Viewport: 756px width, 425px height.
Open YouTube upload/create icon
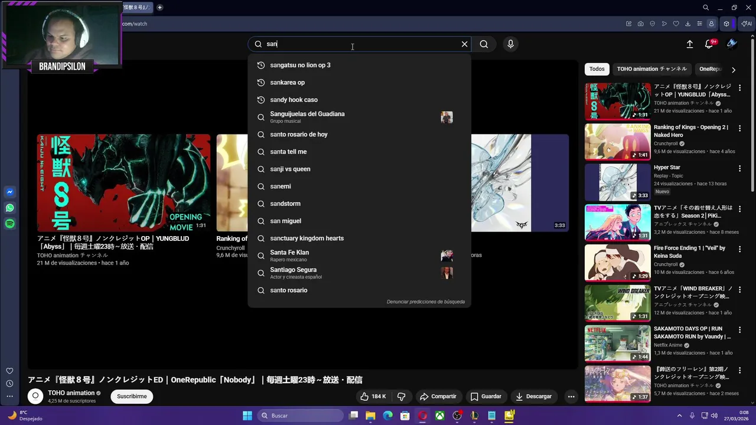tap(689, 44)
